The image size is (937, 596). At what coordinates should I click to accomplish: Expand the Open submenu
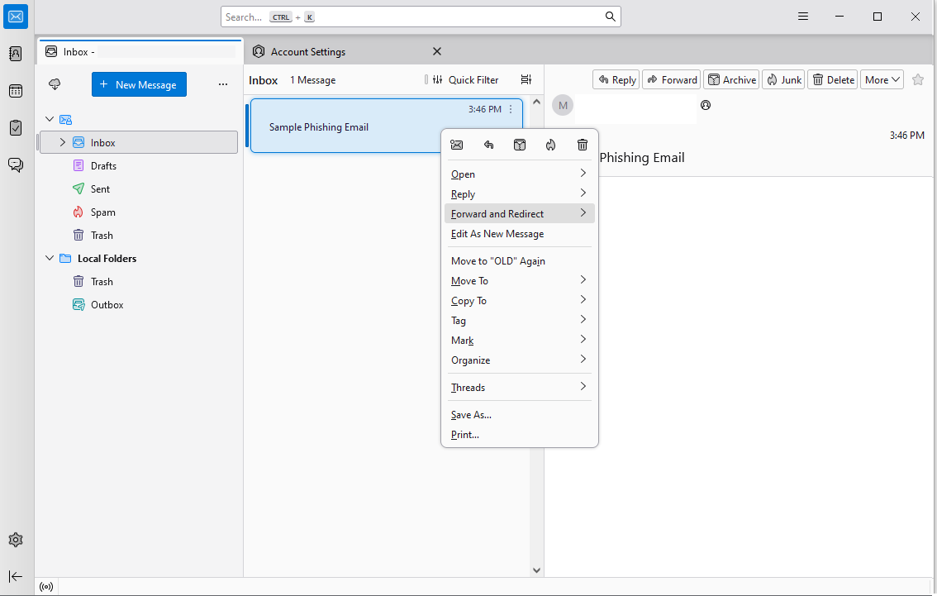tap(519, 174)
